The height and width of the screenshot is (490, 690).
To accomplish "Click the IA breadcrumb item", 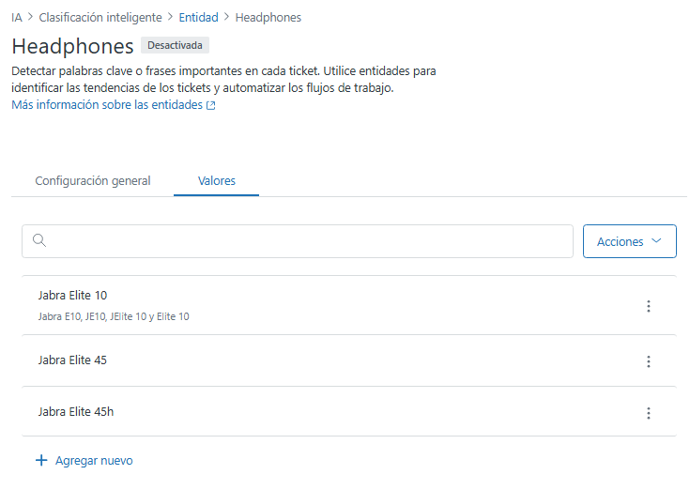I will click(x=17, y=18).
